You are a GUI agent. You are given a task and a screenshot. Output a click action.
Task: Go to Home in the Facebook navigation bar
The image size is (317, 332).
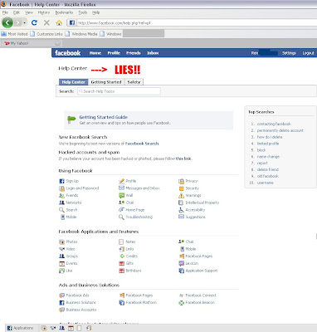[x=95, y=53]
